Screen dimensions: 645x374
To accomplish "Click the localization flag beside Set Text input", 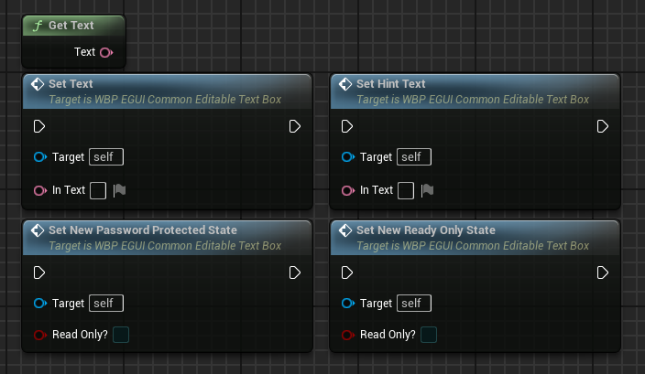I will pos(119,190).
